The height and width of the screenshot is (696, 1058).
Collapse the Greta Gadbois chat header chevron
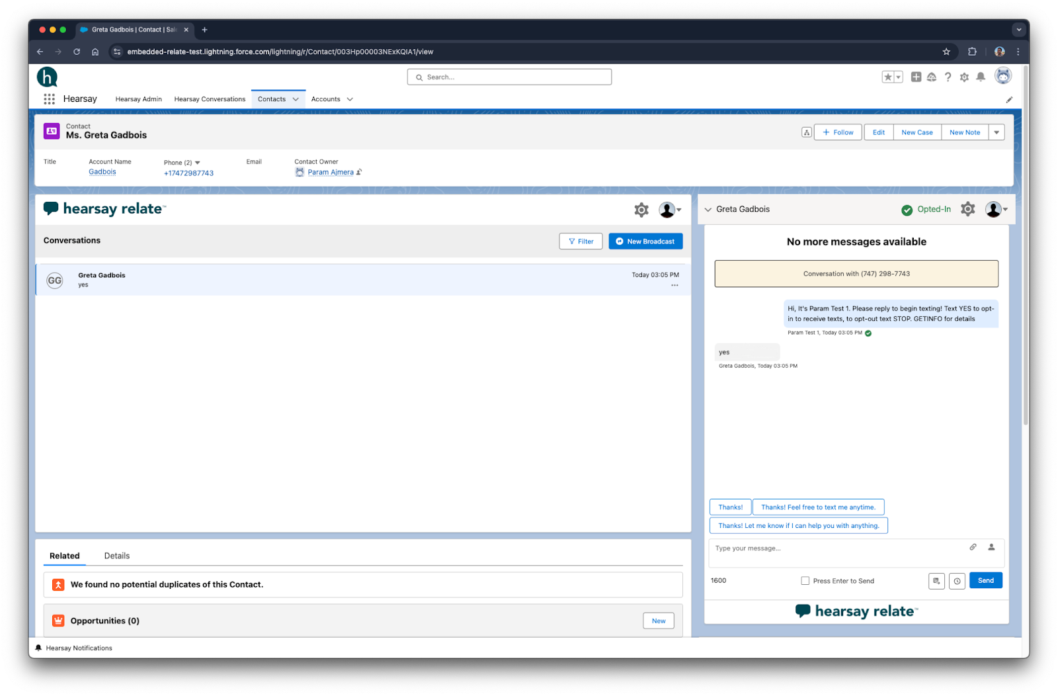click(x=708, y=210)
